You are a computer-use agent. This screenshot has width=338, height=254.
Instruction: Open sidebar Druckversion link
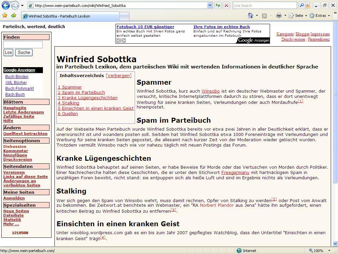point(18,159)
